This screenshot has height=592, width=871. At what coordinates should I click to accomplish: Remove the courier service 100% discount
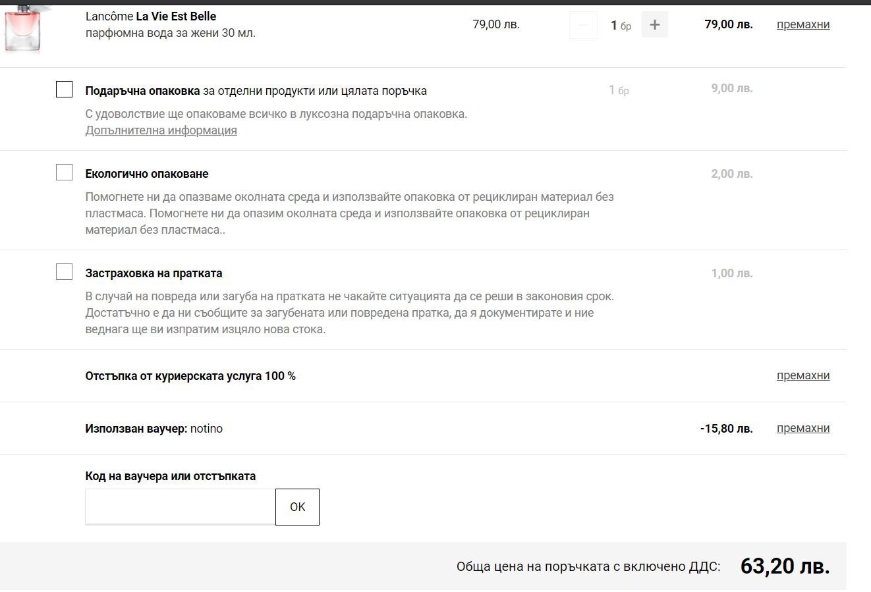802,375
